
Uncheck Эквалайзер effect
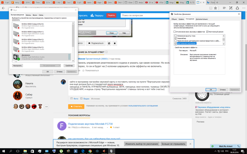click(x=175, y=38)
